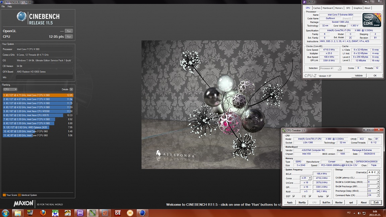
Task: Open the Cores x25 multiplier dropdown
Action: pyautogui.click(x=306, y=178)
